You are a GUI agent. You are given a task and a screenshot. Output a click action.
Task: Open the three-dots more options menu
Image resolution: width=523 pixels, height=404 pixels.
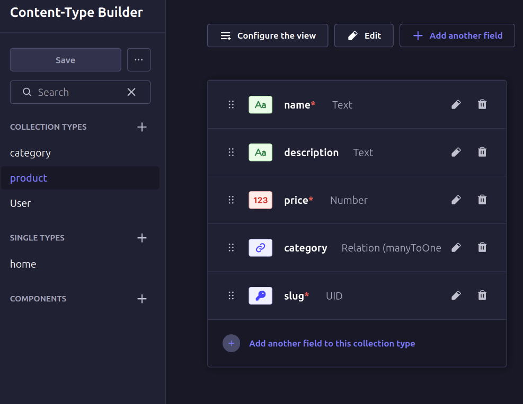139,60
